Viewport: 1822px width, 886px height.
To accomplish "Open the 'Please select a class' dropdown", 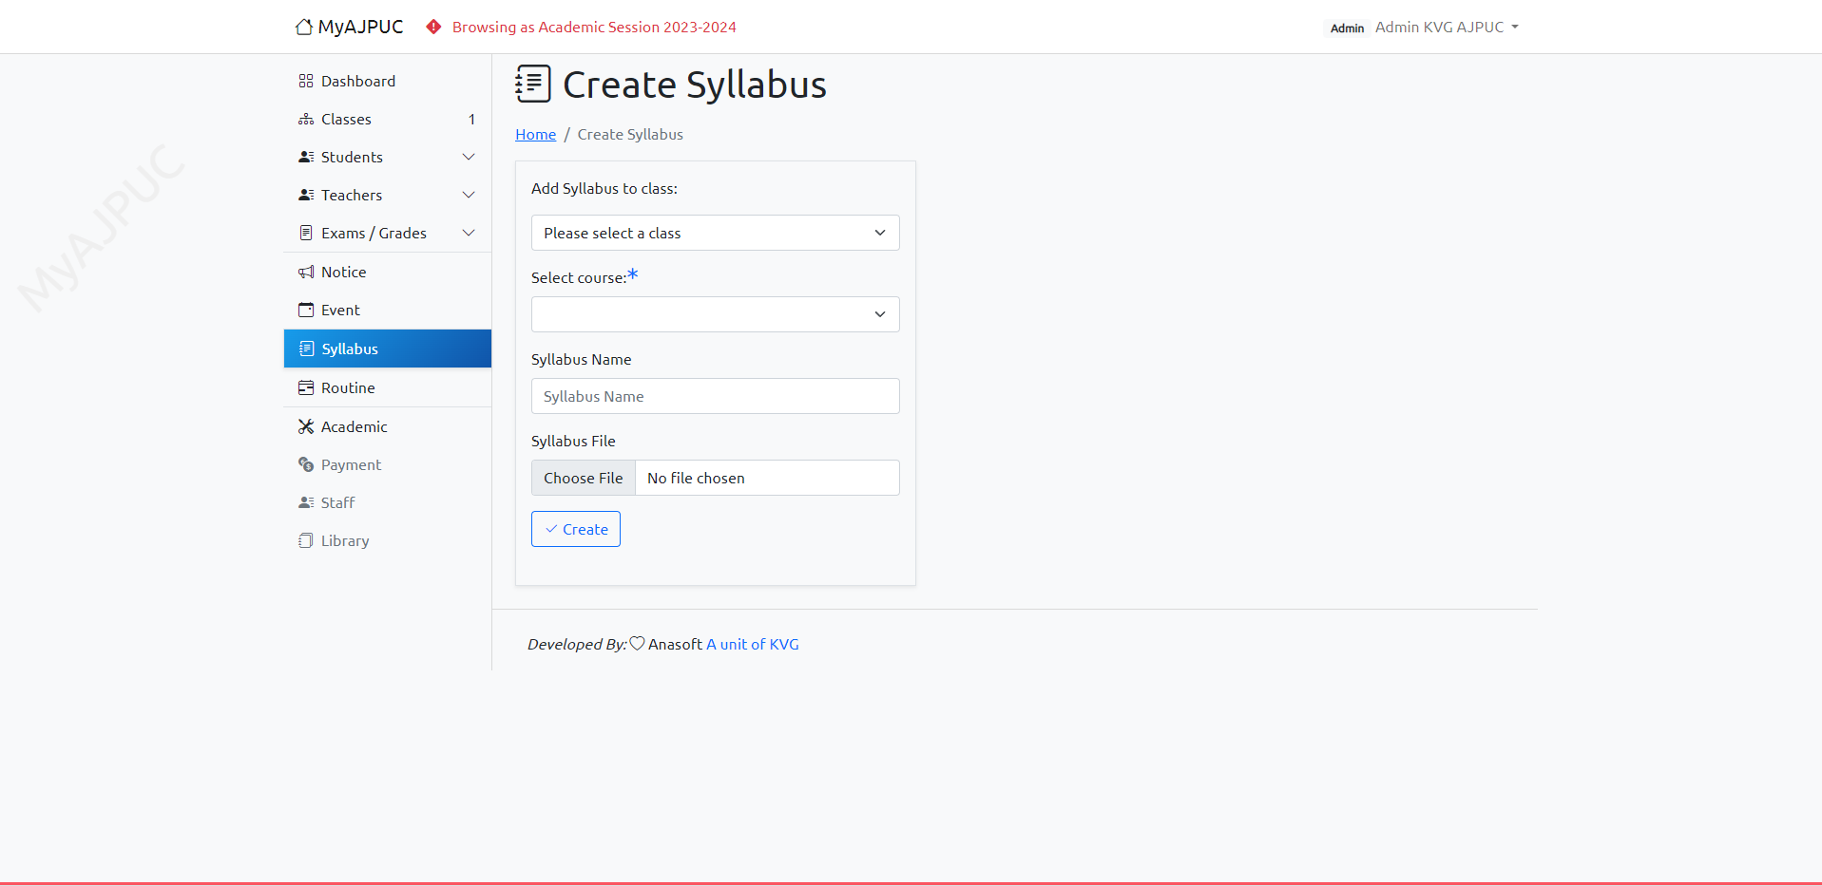I will pos(715,233).
